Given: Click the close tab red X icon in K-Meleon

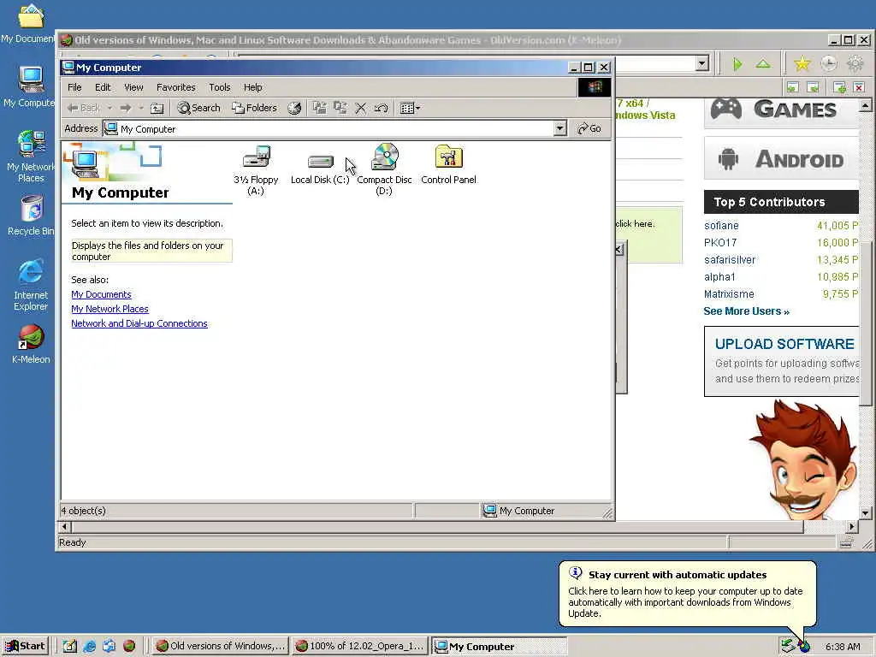Looking at the screenshot, I should click(859, 87).
